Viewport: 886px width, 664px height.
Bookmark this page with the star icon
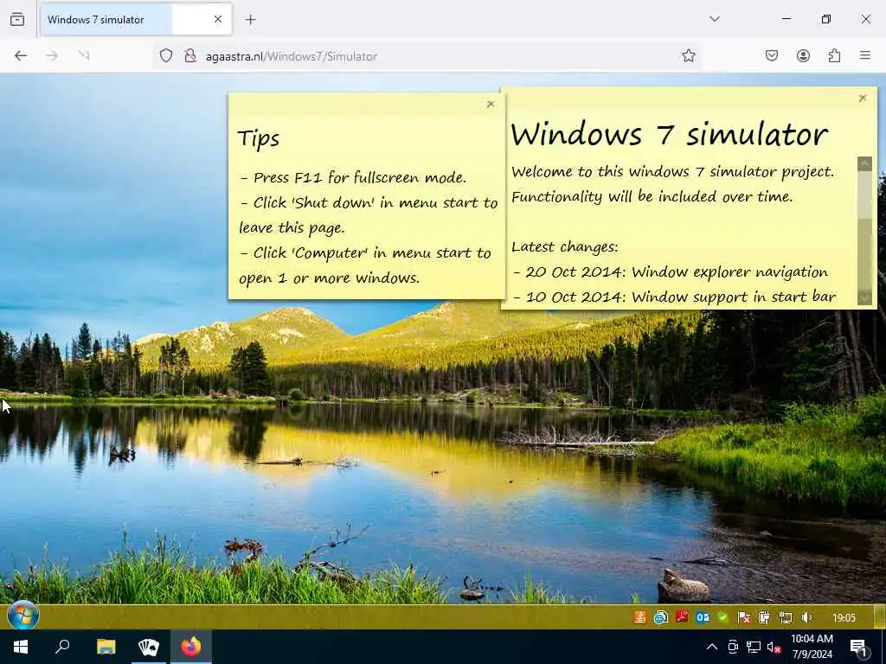click(688, 55)
